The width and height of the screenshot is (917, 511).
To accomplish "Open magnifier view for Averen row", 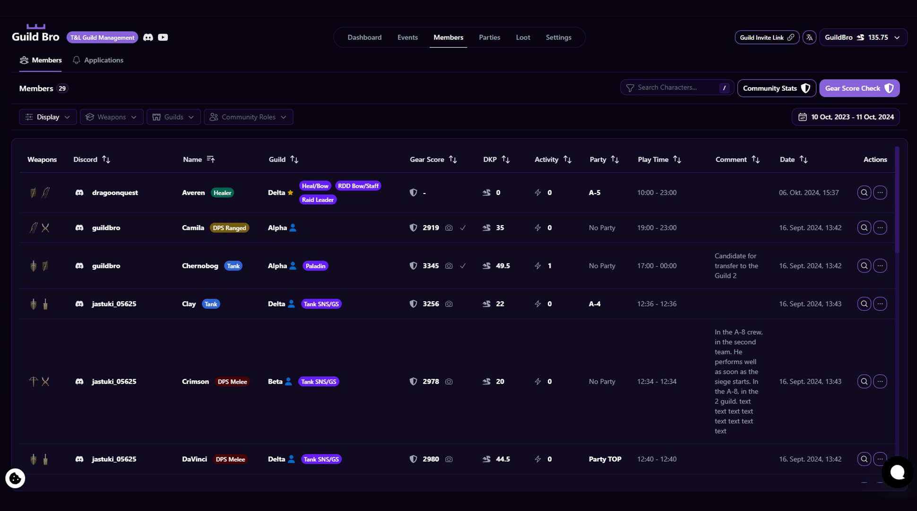I will pos(864,193).
